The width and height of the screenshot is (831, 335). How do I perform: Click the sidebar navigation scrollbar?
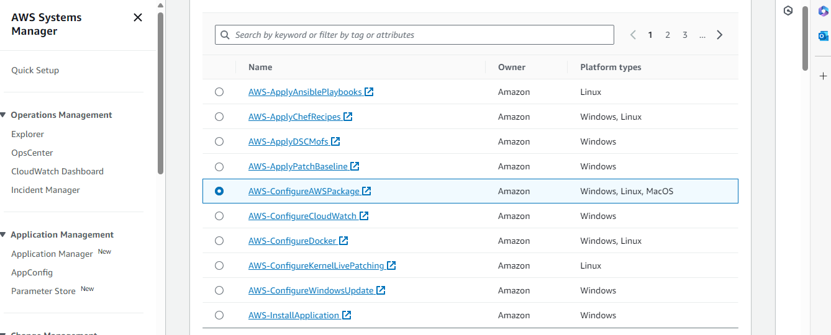click(161, 93)
